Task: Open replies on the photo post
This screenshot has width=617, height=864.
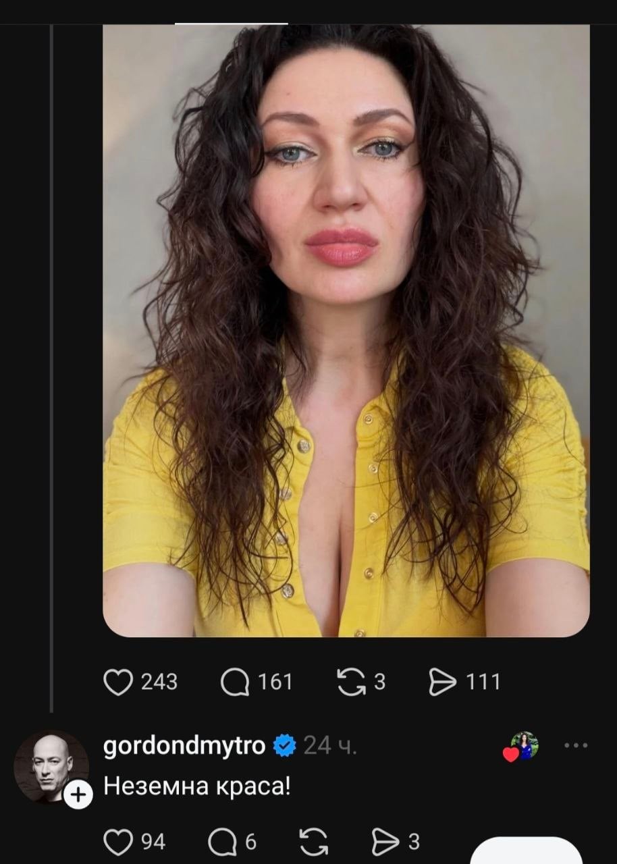Action: coord(235,682)
